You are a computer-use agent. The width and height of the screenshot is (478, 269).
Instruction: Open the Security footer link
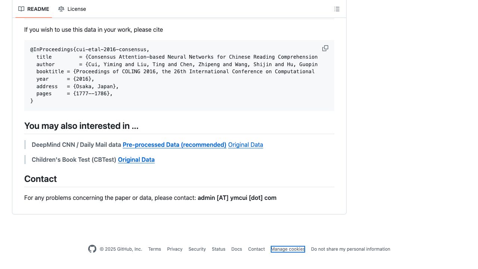pos(197,249)
